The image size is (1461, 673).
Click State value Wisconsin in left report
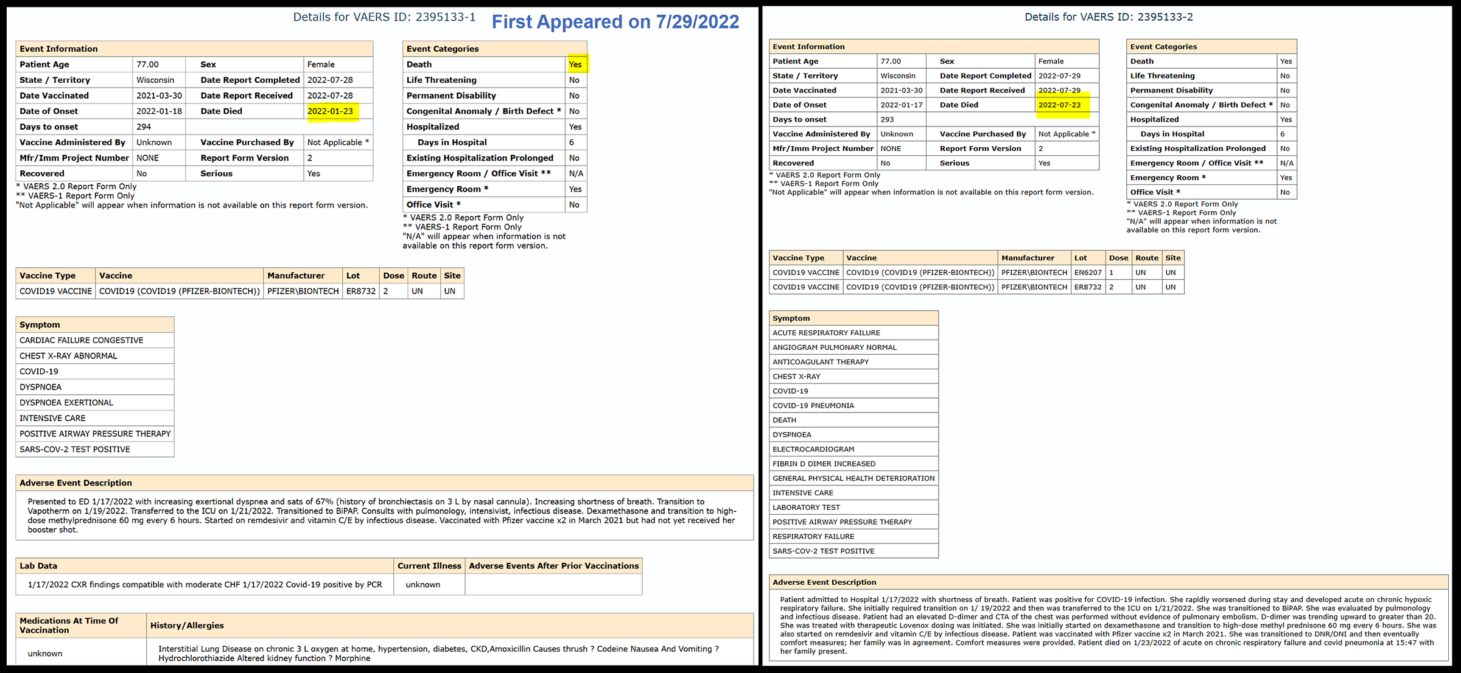coord(155,80)
